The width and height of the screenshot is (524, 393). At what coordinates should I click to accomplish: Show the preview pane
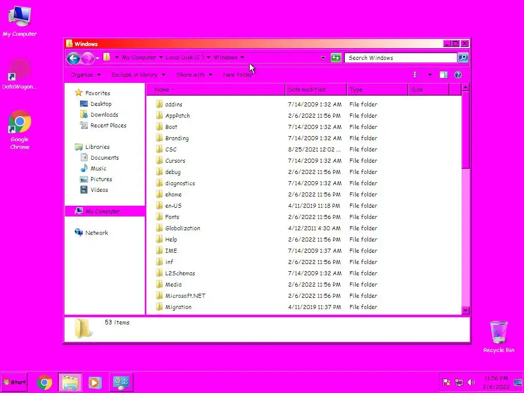[444, 75]
